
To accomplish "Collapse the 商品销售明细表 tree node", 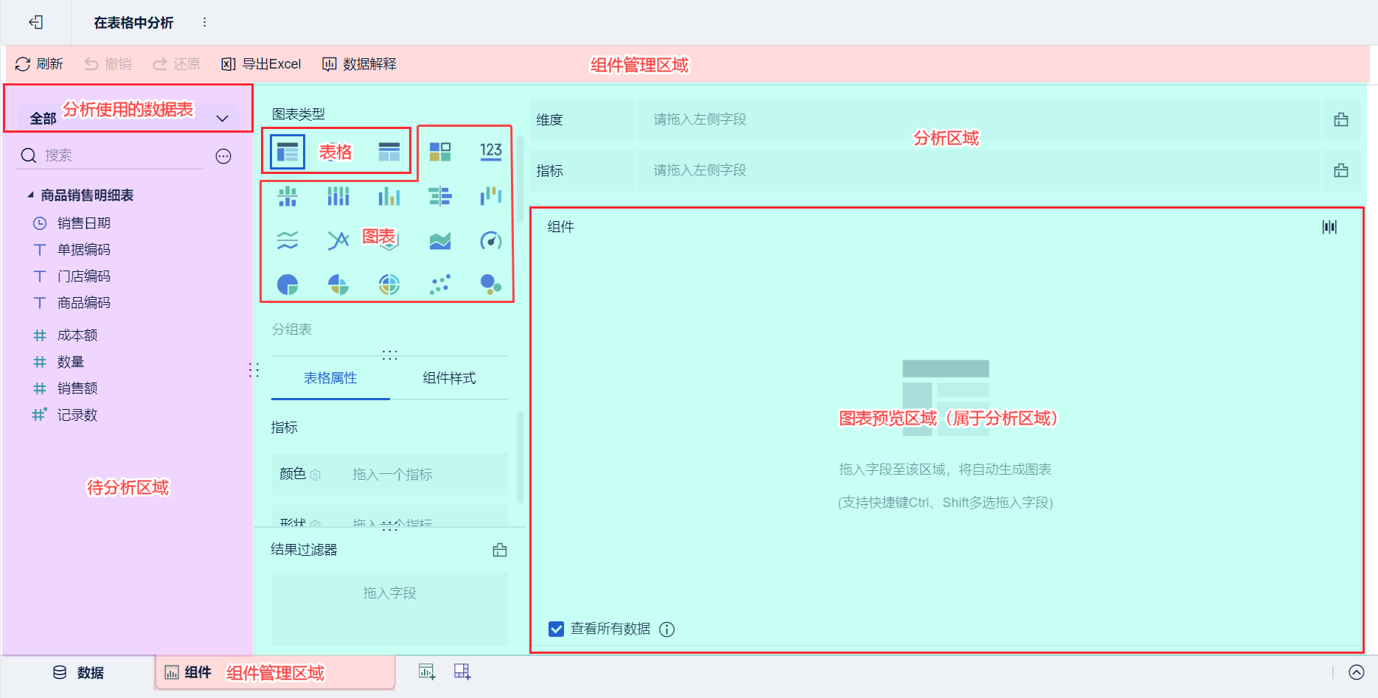I will pos(30,195).
